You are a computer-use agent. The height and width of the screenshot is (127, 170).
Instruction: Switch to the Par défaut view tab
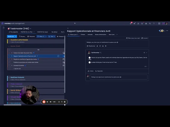coord(54,32)
